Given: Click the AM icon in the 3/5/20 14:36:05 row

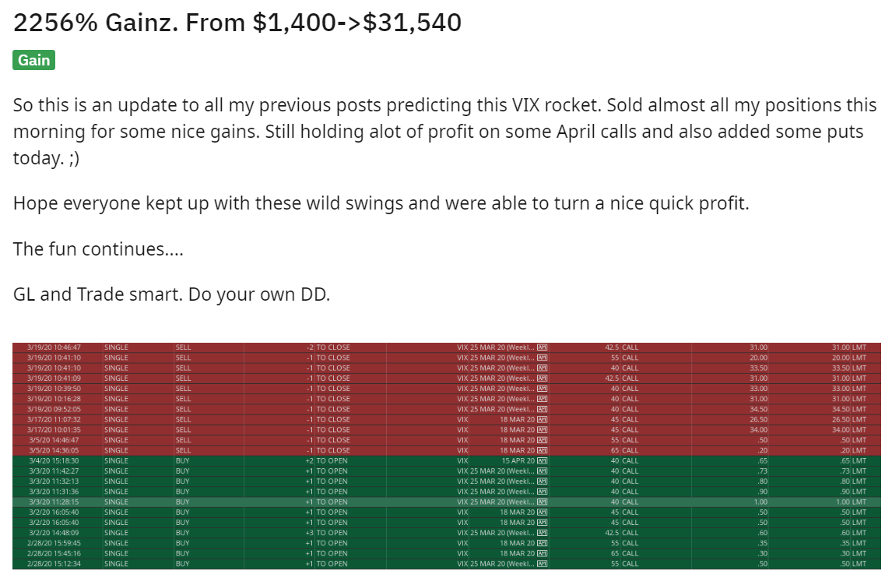Looking at the screenshot, I should point(543,450).
